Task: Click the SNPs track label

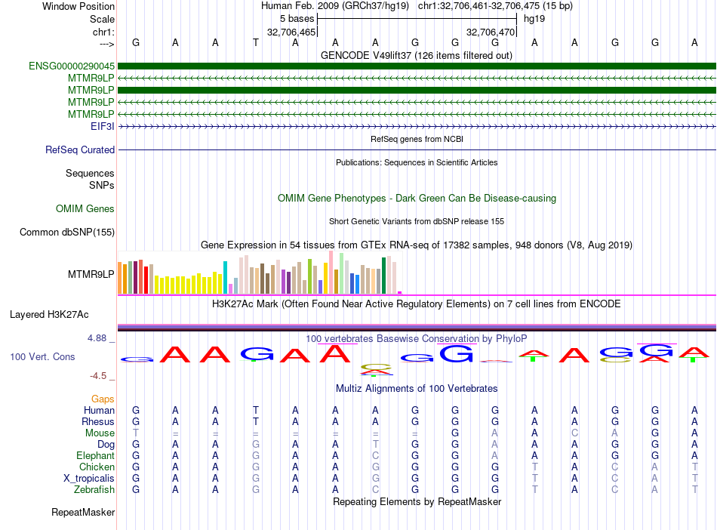Action: 102,185
